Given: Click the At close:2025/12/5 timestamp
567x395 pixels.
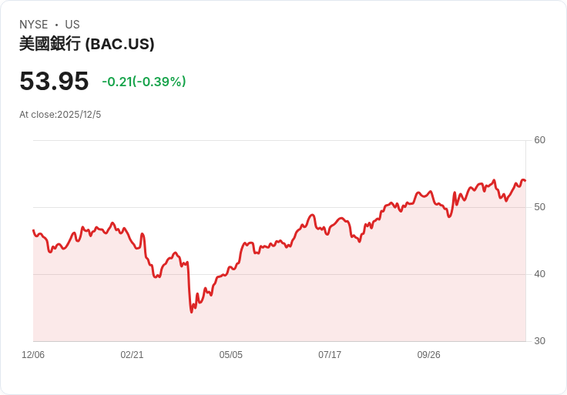Looking at the screenshot, I should click(x=60, y=115).
